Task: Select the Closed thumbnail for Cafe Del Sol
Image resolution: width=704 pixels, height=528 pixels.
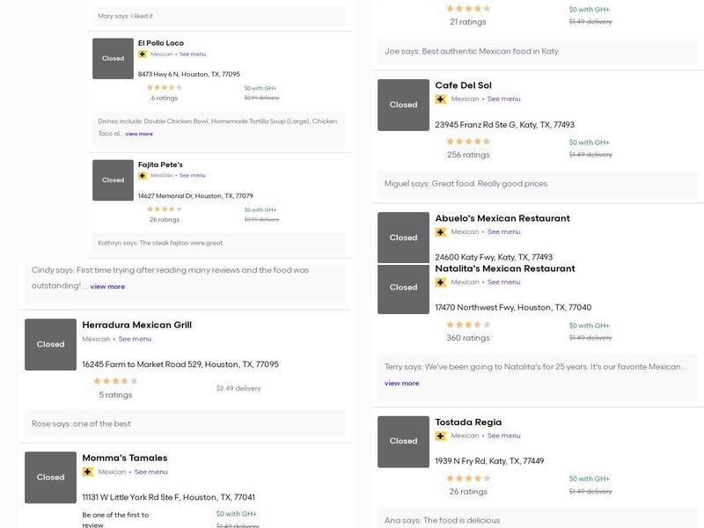Action: pyautogui.click(x=403, y=105)
